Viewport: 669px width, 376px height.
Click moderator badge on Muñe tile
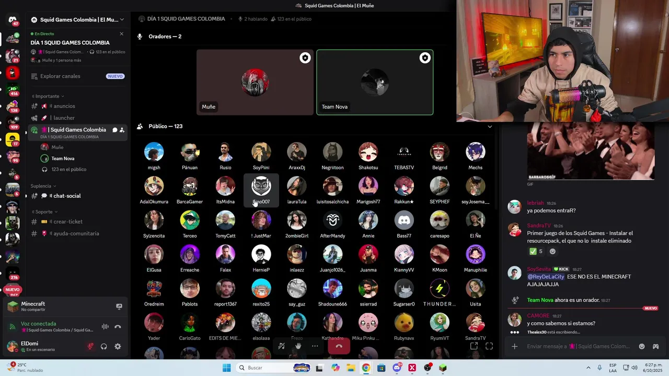(305, 58)
